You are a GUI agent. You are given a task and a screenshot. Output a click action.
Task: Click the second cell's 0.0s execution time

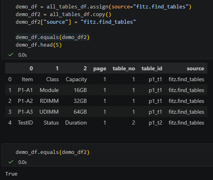[22, 162]
